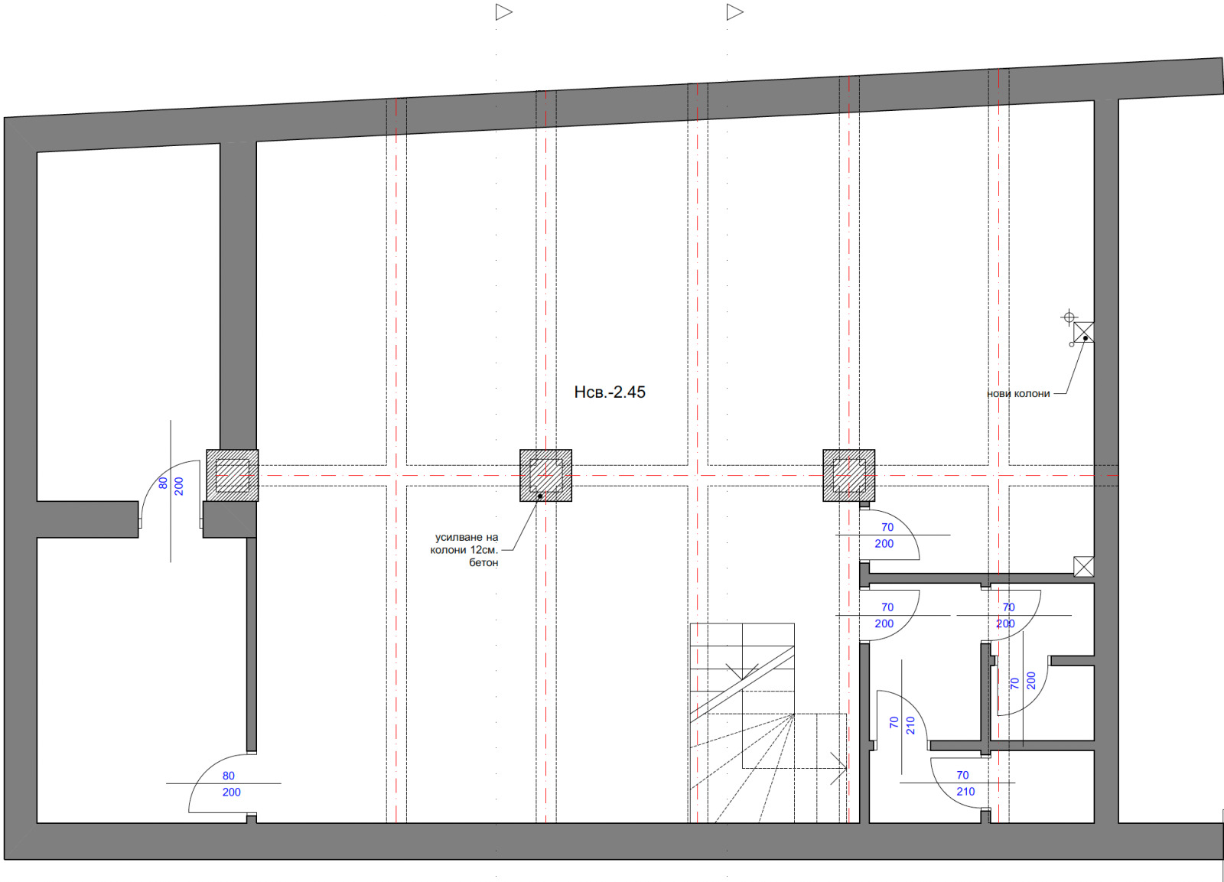Click the right section marker triangle at top
Viewport: 1224px width, 882px height.
tap(734, 12)
